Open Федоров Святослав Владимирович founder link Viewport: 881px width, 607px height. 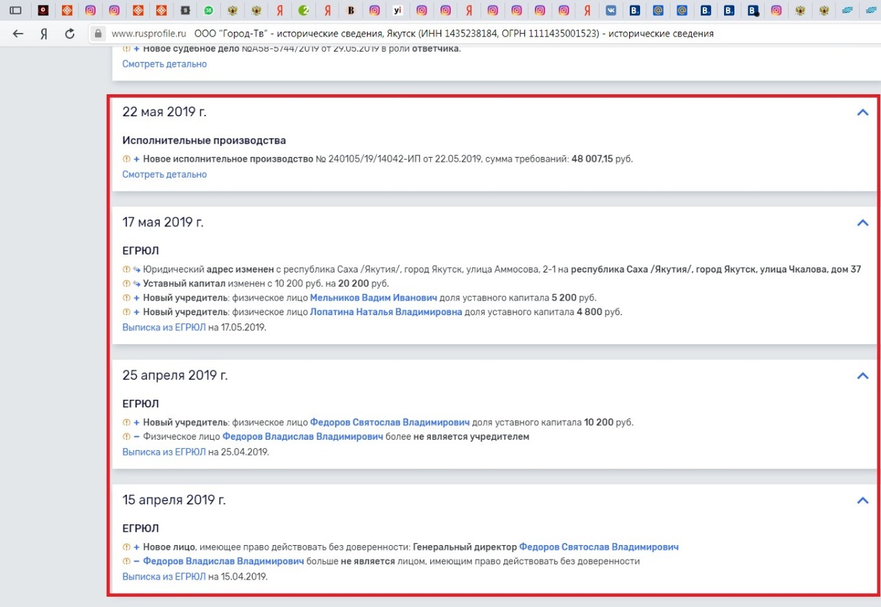tap(390, 423)
